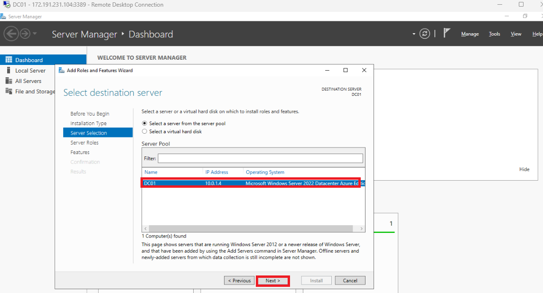543x293 pixels.
Task: Open the View menu
Action: click(x=515, y=34)
